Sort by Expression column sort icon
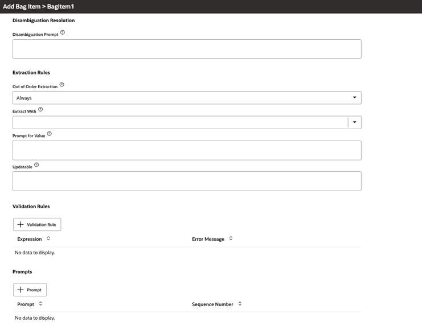This screenshot has height=330, width=422. click(48, 238)
